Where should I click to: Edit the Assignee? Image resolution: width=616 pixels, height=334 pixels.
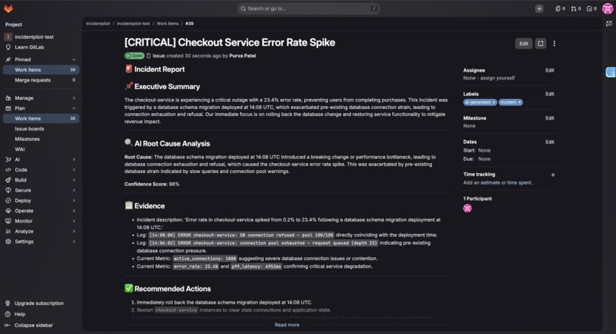tap(550, 70)
